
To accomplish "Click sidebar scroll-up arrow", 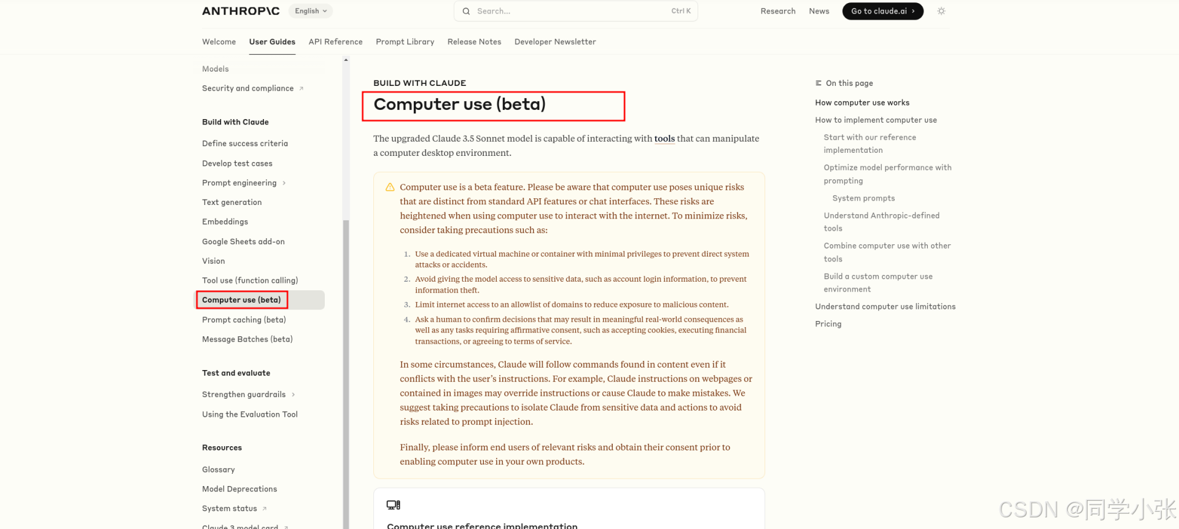I will point(346,60).
